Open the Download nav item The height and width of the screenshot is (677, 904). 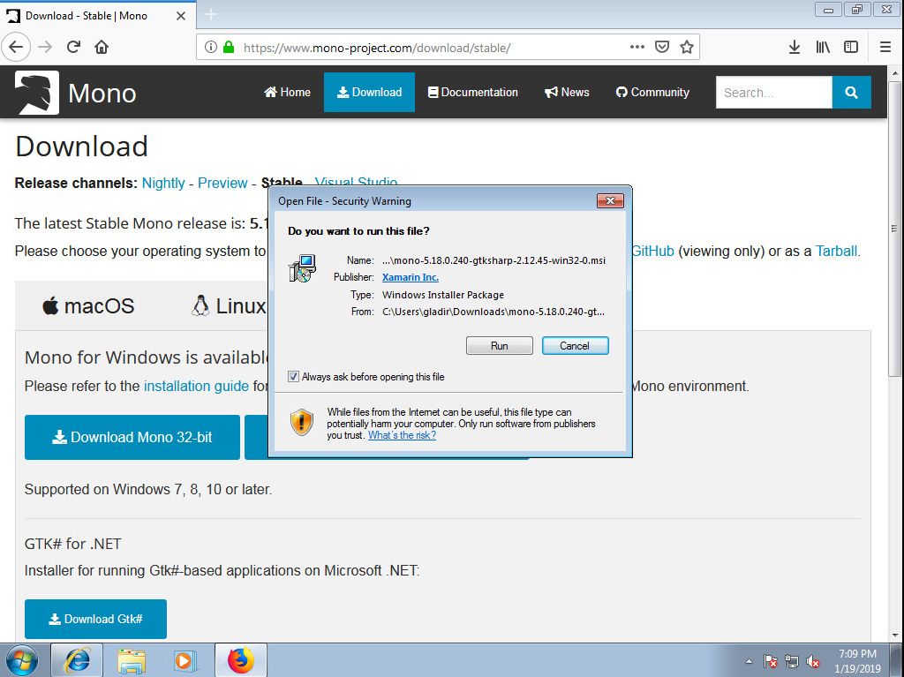pyautogui.click(x=369, y=93)
